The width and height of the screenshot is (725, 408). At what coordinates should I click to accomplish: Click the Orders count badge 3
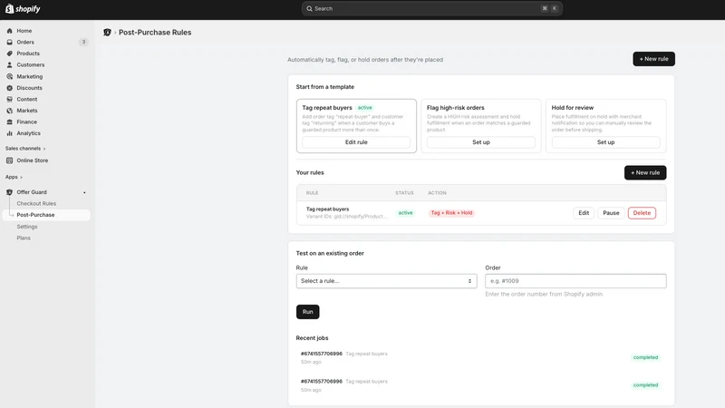pos(83,42)
